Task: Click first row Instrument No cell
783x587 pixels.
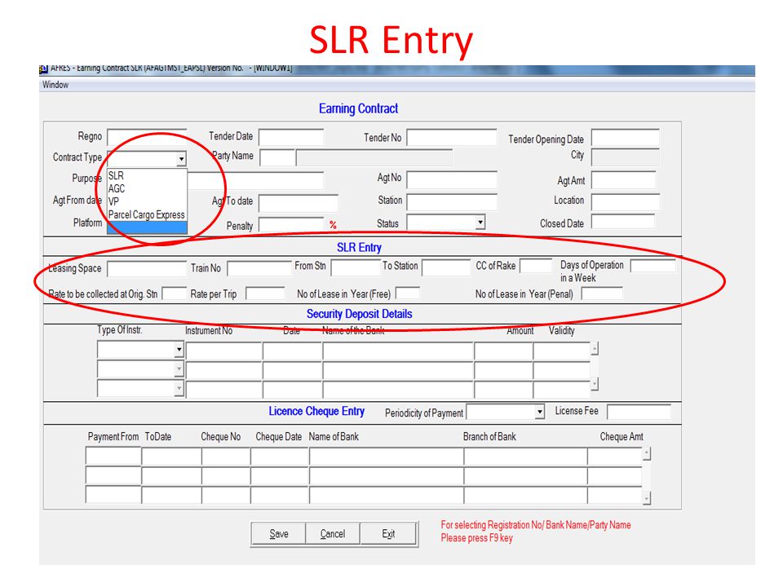Action: 223,351
